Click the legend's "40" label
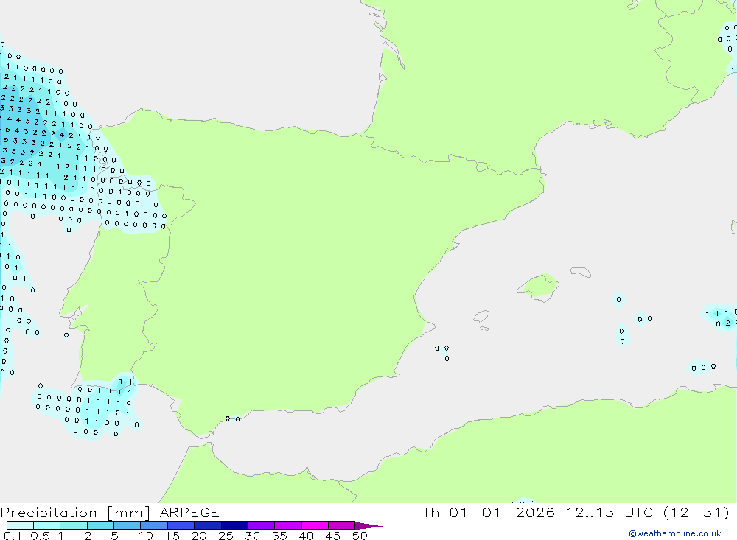Viewport: 737px width, 540px height. 306,536
